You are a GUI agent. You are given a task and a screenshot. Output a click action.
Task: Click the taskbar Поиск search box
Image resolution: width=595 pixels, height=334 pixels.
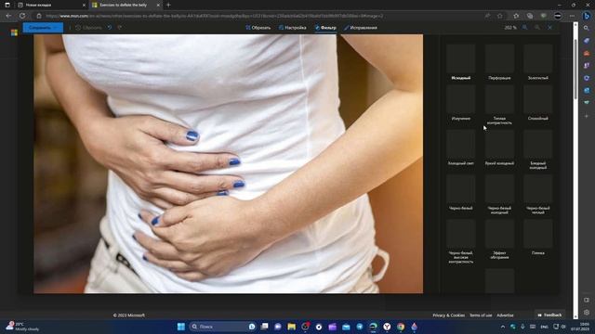[223, 327]
